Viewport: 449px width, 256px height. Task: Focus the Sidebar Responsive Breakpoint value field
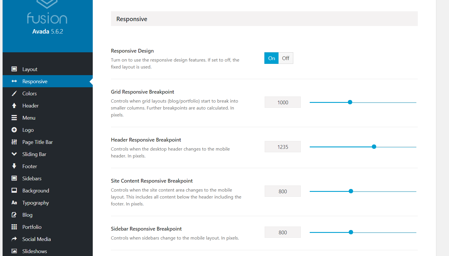283,232
